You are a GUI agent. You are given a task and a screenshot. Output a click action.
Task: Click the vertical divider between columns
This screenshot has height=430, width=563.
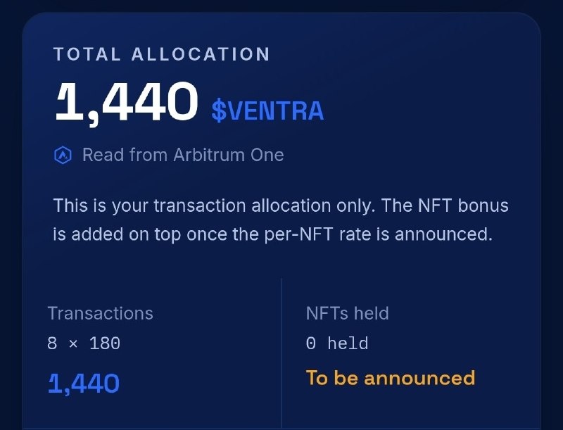pos(281,353)
